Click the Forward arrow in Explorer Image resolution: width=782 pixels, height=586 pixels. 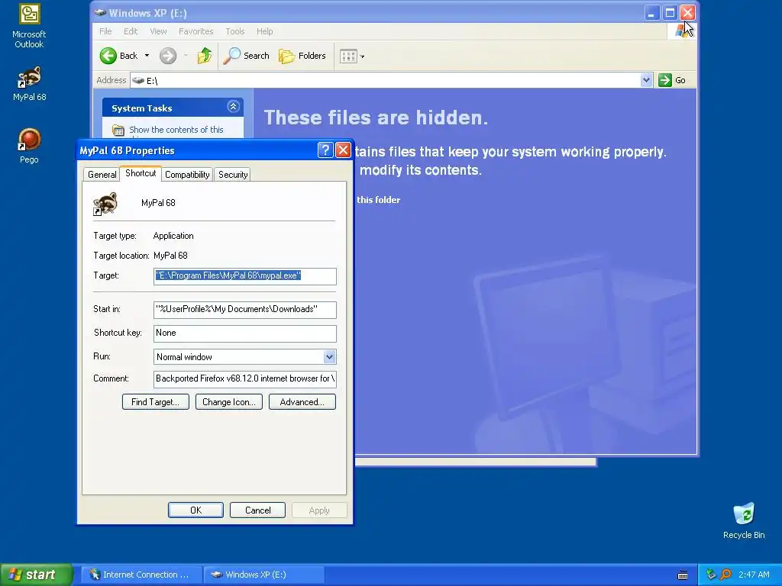(x=168, y=56)
